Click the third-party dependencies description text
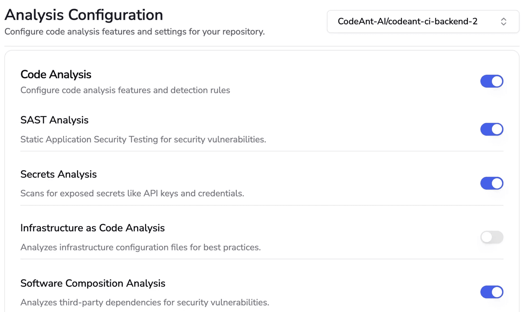 [x=145, y=302]
